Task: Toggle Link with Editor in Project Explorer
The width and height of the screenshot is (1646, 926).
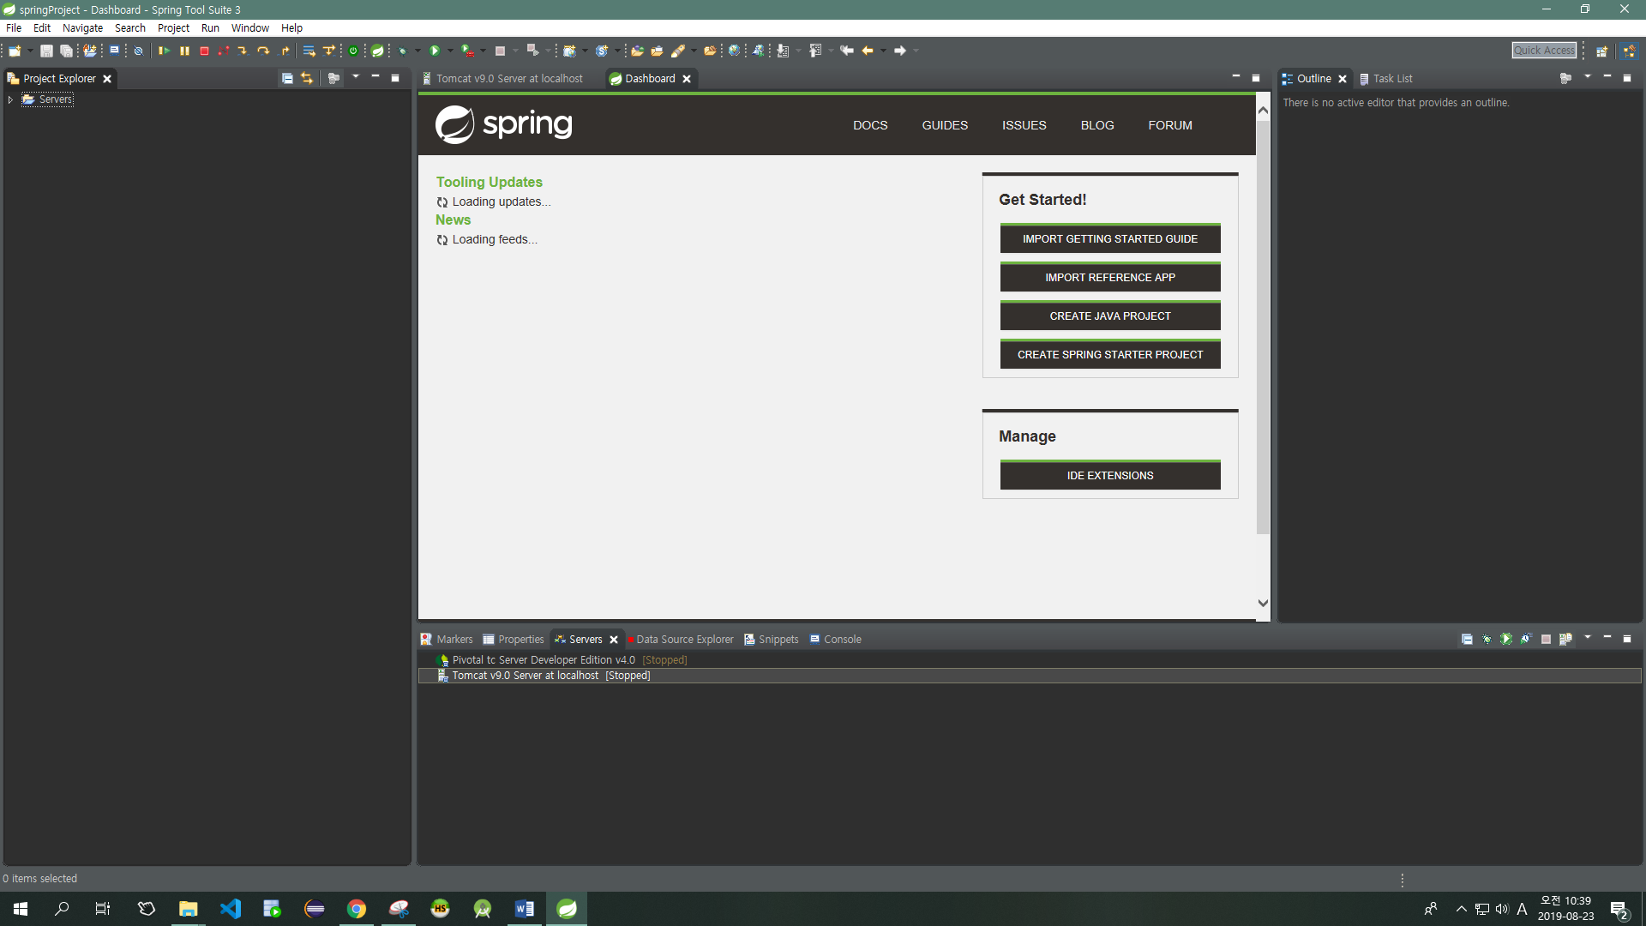Action: (307, 78)
